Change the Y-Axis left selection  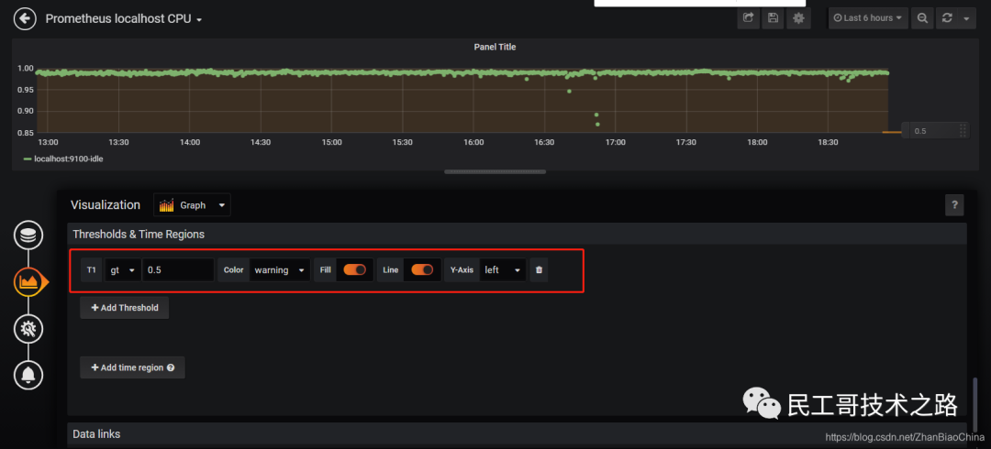click(503, 269)
